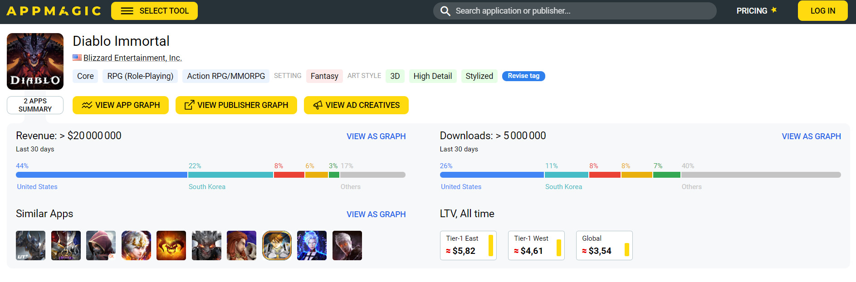Open similar app with blue-haired character
The image size is (856, 282).
click(x=312, y=245)
